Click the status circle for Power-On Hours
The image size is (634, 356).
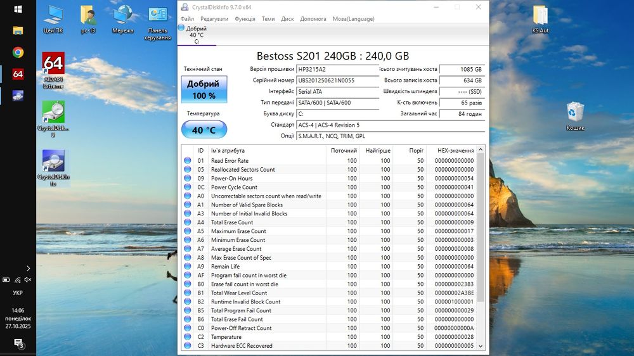click(x=187, y=178)
